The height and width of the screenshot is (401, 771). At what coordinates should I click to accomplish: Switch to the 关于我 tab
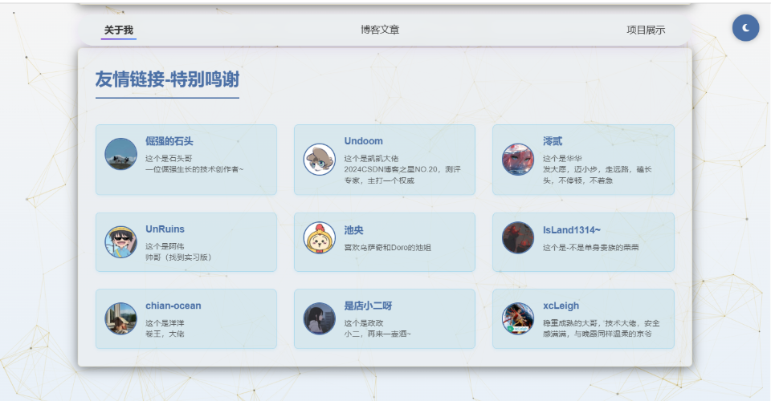click(119, 30)
